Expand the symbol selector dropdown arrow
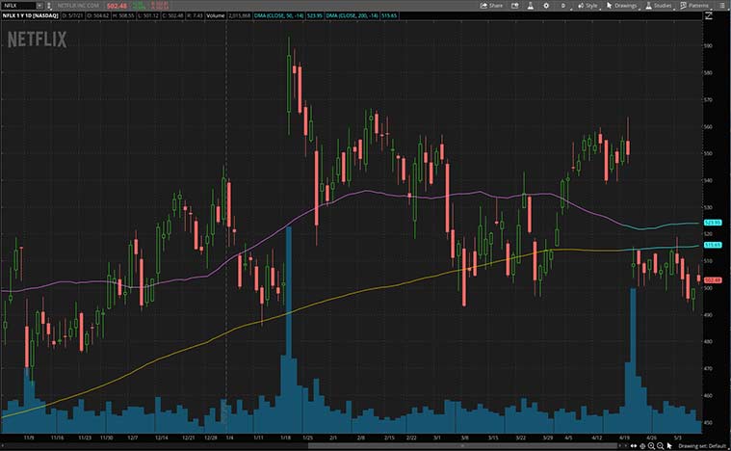The width and height of the screenshot is (731, 451). click(39, 5)
